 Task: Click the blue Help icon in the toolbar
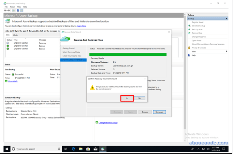pyautogui.click(x=17, y=10)
